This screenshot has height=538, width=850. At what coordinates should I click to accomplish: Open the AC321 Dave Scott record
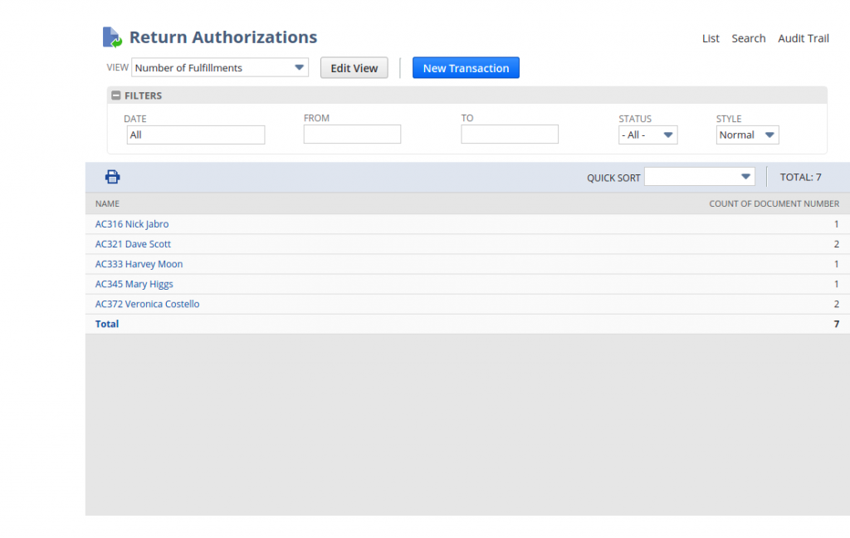(132, 243)
